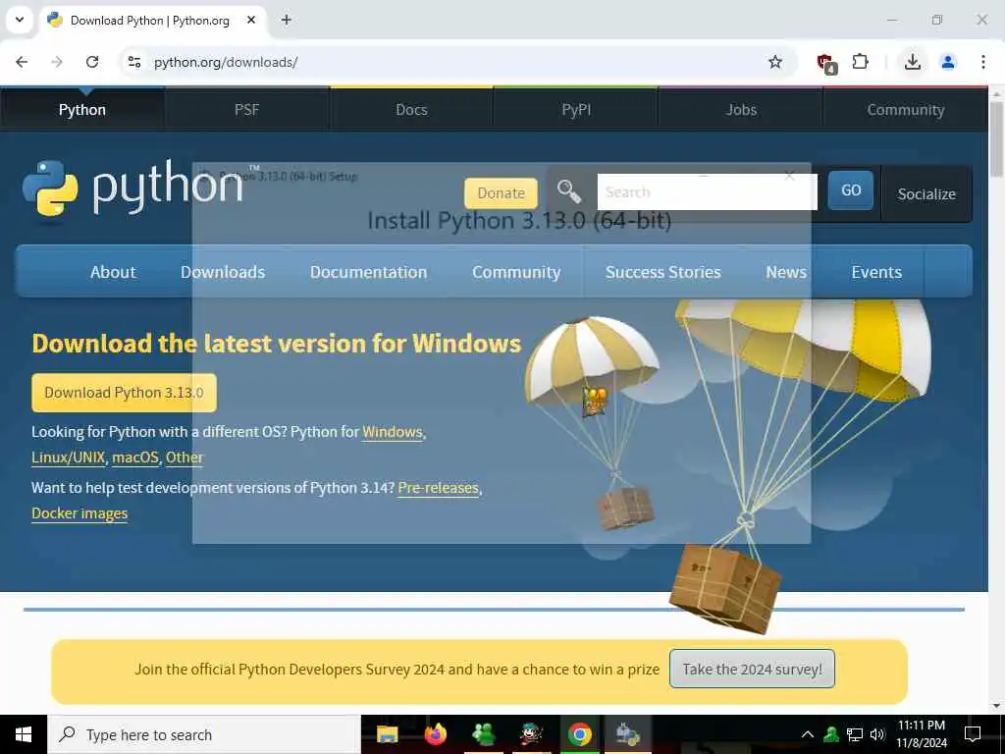Open the red shield extension icon

click(826, 62)
